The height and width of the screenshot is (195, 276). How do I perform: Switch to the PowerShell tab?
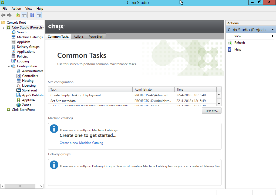tap(96, 37)
